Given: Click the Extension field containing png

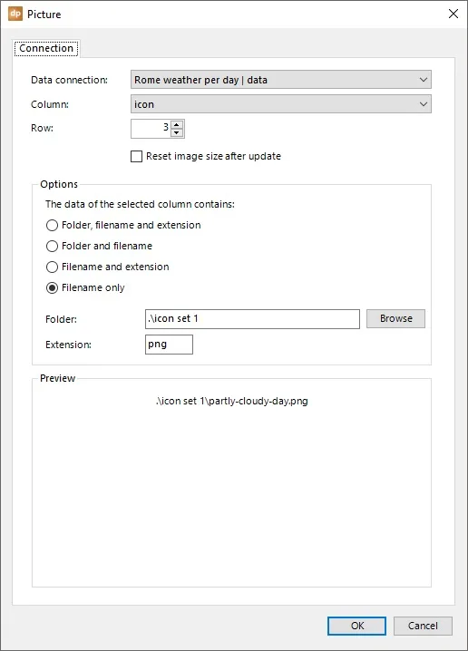Looking at the screenshot, I should pyautogui.click(x=169, y=345).
